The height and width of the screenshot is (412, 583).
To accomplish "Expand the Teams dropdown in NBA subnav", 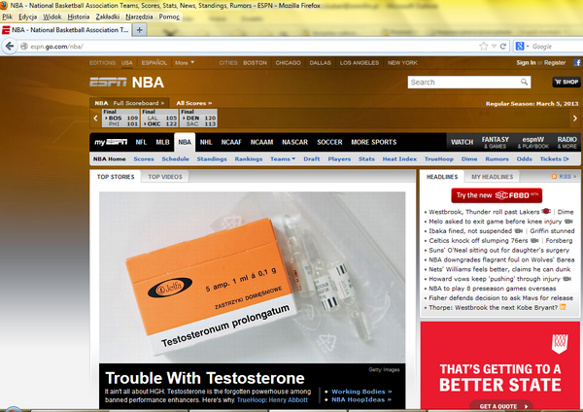I will coord(282,158).
